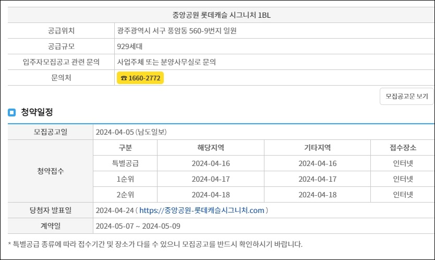Click the 929세대 supply size value
Image resolution: width=435 pixels, height=260 pixels.
129,46
